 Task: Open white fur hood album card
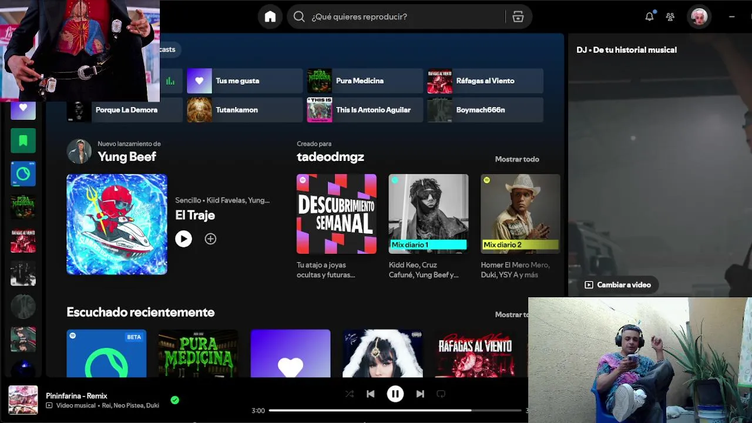pyautogui.click(x=382, y=353)
